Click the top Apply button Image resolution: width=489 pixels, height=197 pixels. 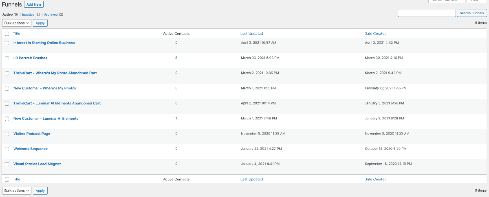click(x=40, y=23)
